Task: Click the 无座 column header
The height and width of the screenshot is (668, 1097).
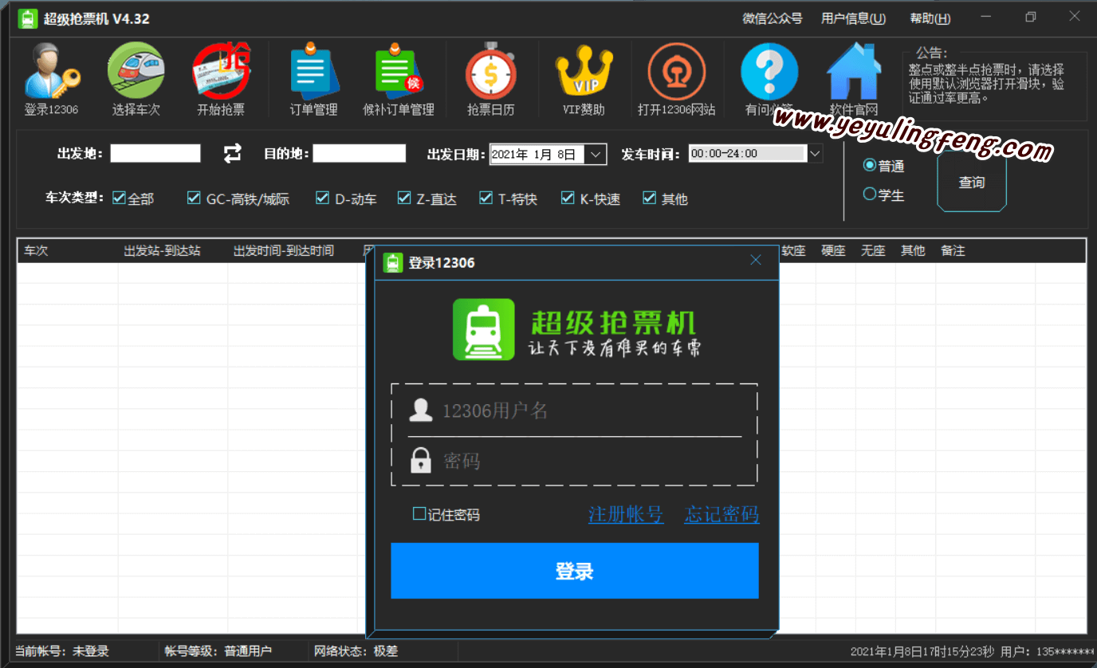Action: pos(874,250)
